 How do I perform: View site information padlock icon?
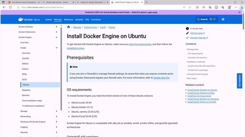click(x=18, y=7)
